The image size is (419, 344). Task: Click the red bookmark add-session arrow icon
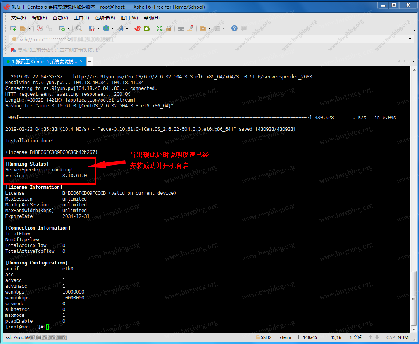tap(13, 50)
